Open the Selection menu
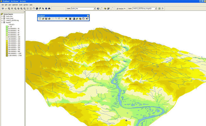Image resolution: width=206 pixels, height=126 pixels. point(15,5)
